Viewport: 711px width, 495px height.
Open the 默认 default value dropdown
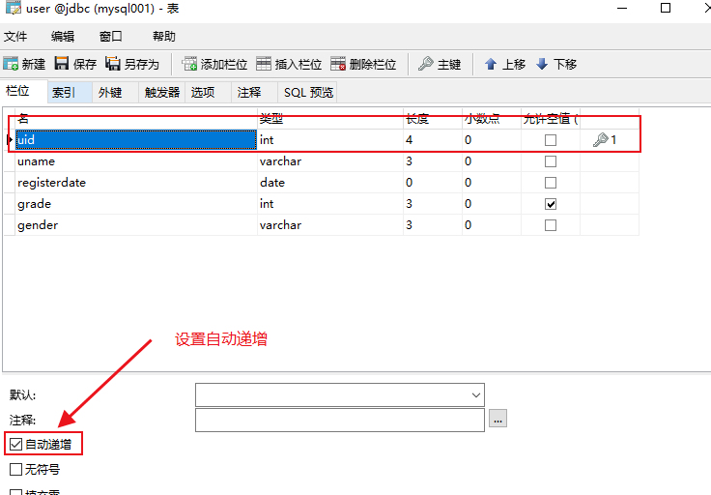point(475,395)
